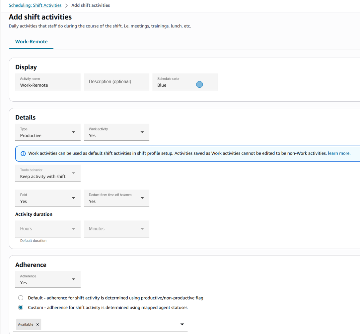Screen dimensions: 360x334
Task: Click the breadcrumb chevron separator
Action: click(x=66, y=6)
